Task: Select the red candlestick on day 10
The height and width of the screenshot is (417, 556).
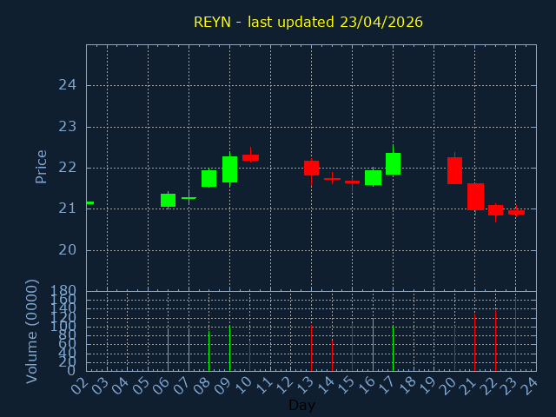Action: tap(250, 157)
